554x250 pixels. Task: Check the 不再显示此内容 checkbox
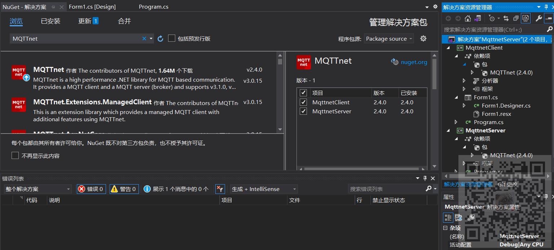15,155
